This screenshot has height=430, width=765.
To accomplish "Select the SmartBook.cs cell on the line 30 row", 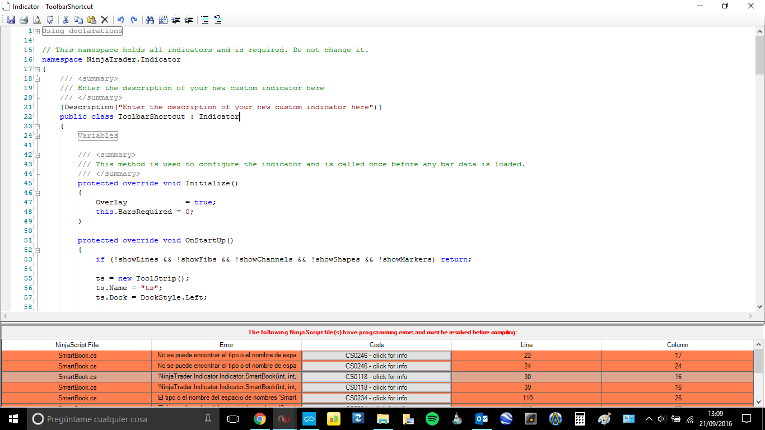I will pos(77,377).
